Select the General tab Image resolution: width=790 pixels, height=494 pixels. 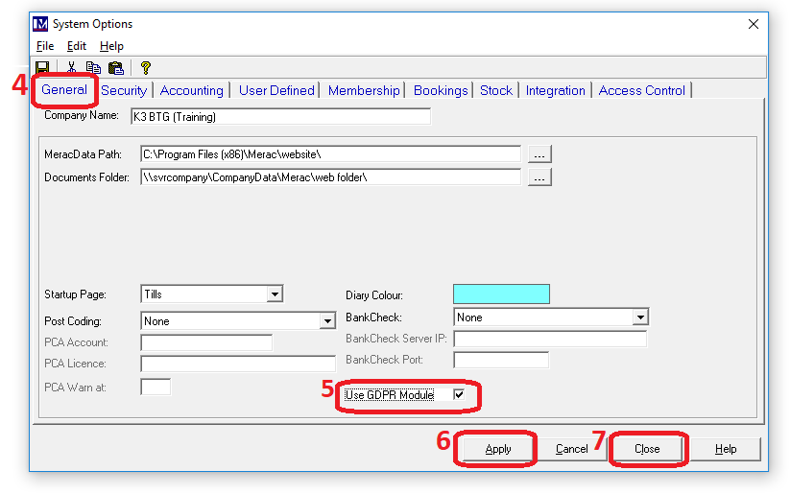(64, 89)
